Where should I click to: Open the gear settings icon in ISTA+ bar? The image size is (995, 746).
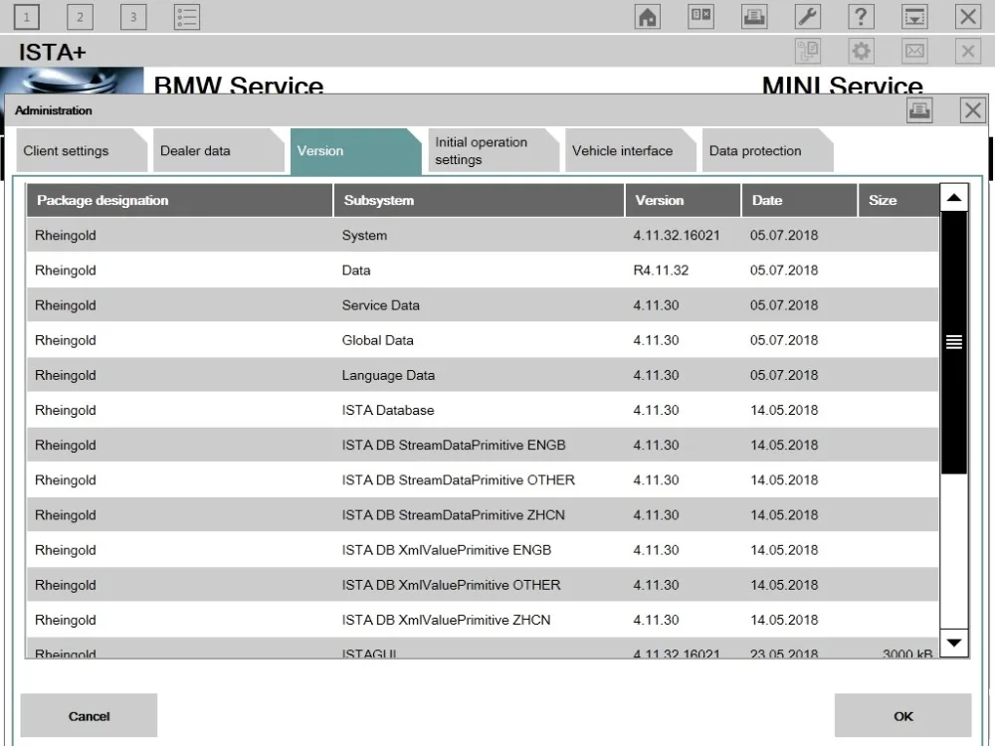(861, 51)
